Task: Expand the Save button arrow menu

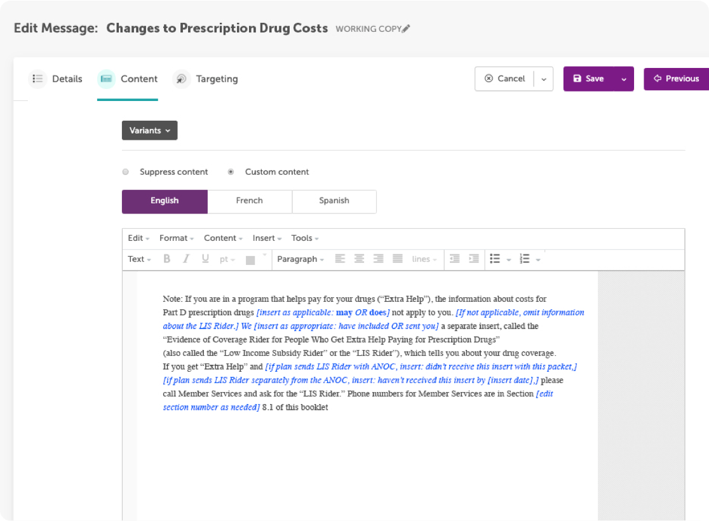Action: pos(624,79)
